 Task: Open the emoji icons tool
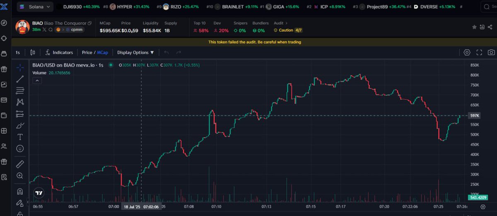point(20,148)
